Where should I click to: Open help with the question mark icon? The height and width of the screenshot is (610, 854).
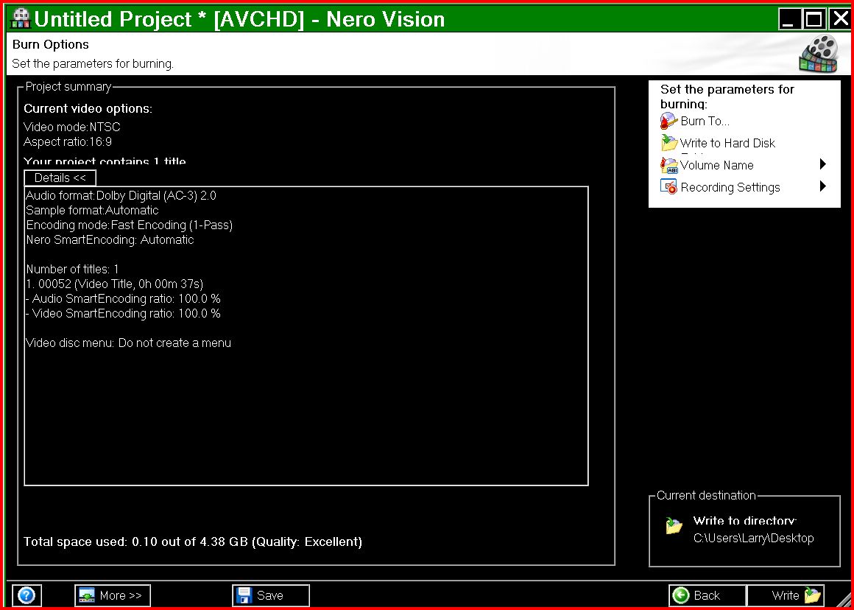(x=27, y=595)
